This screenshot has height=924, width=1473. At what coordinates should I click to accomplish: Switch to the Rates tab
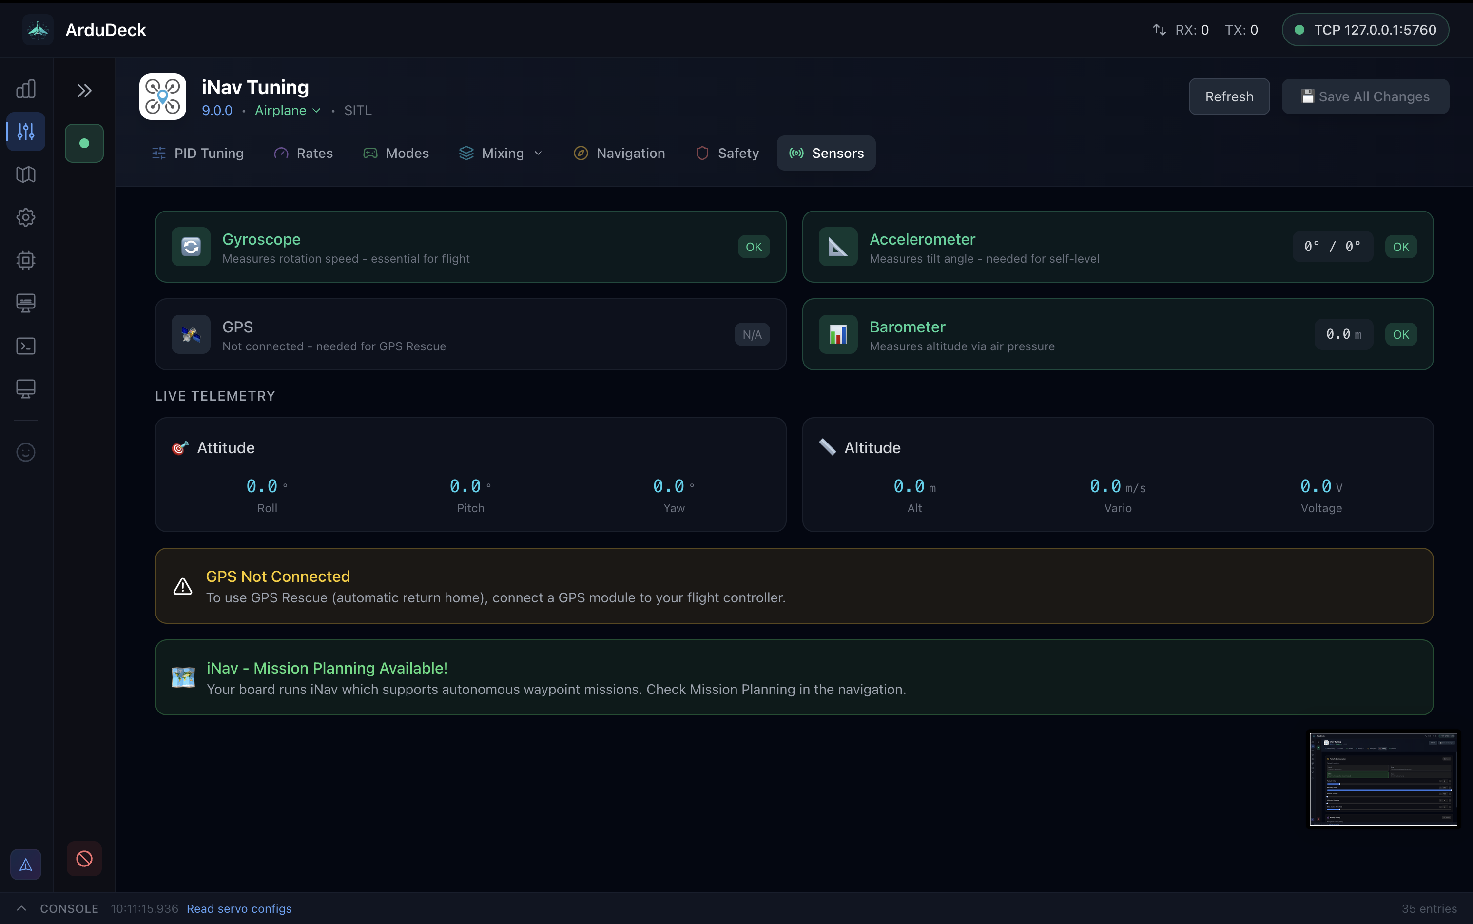coord(303,154)
